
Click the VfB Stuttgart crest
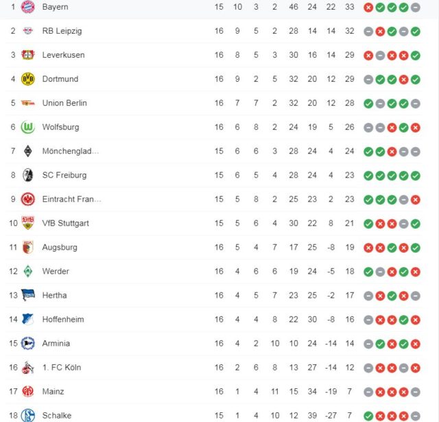pos(28,223)
